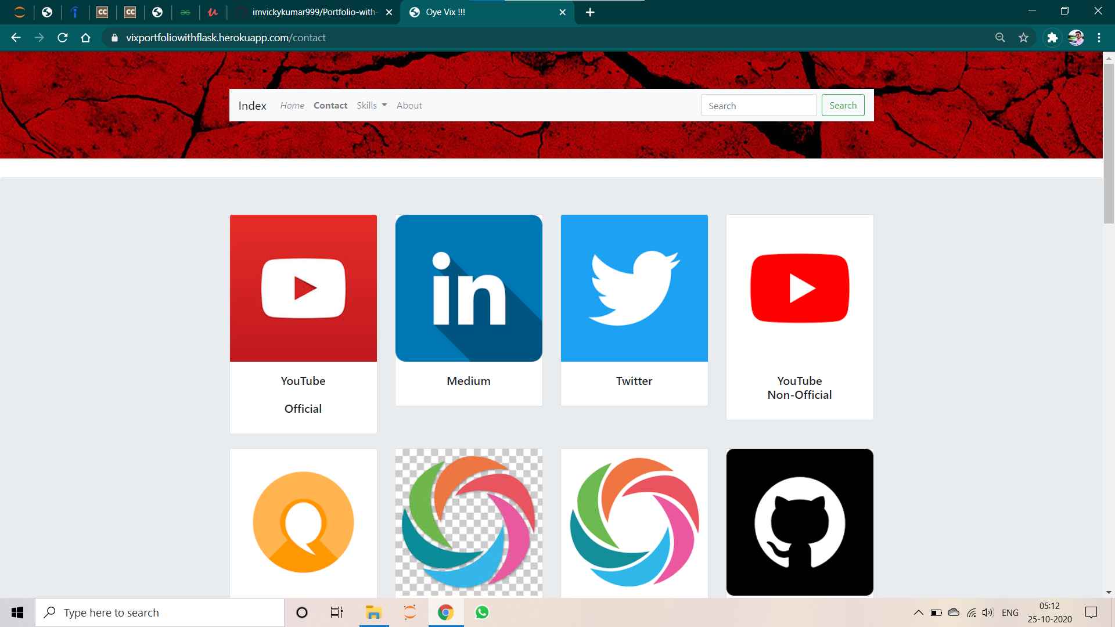Open the Chrome extensions puzzle icon

pyautogui.click(x=1052, y=38)
